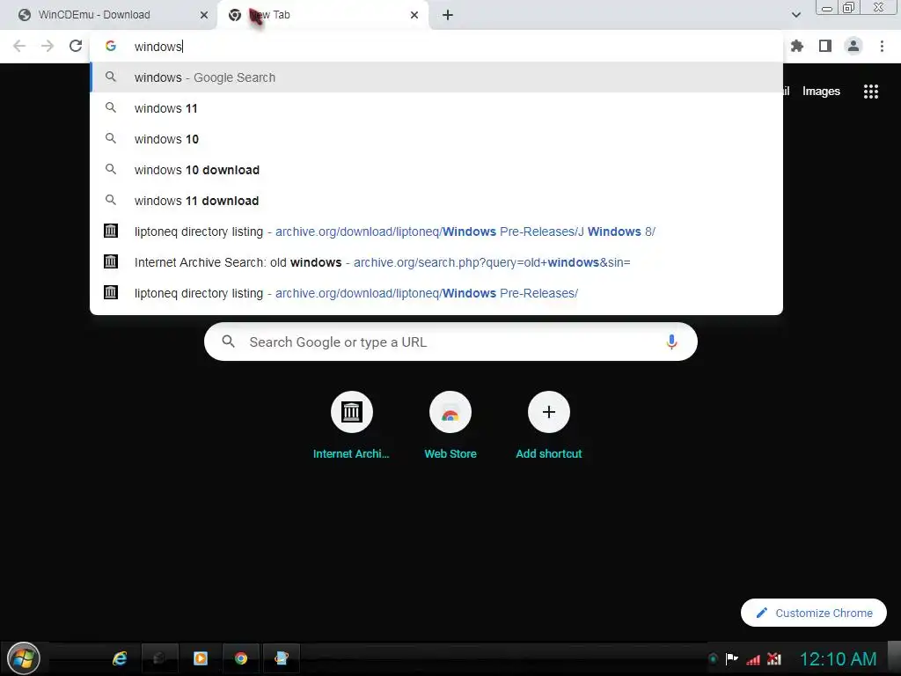Close the WinCDEmu - Download tab
The width and height of the screenshot is (901, 676).
(x=204, y=15)
